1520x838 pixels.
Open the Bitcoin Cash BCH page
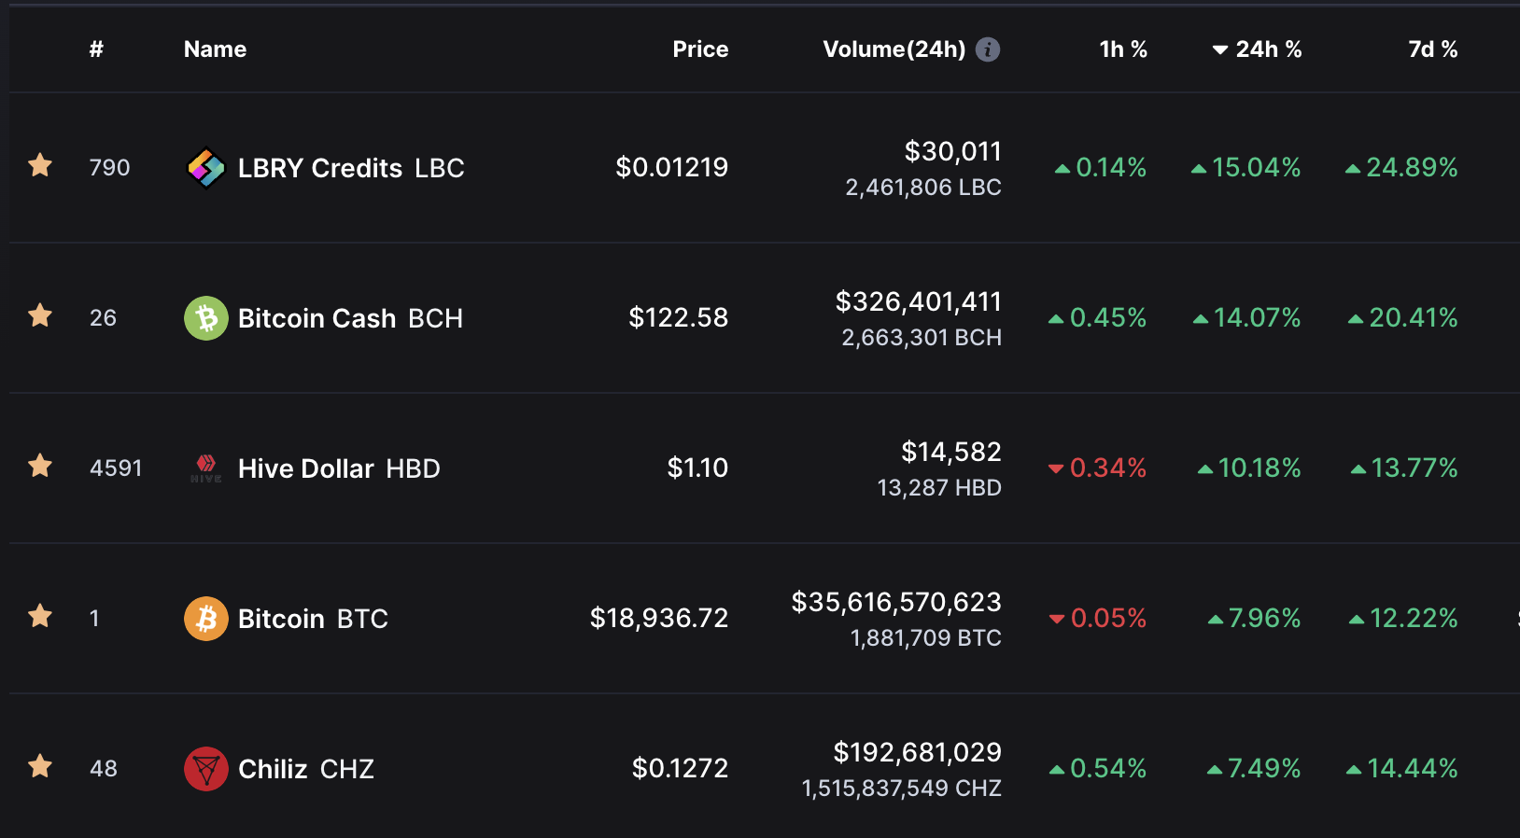click(350, 318)
